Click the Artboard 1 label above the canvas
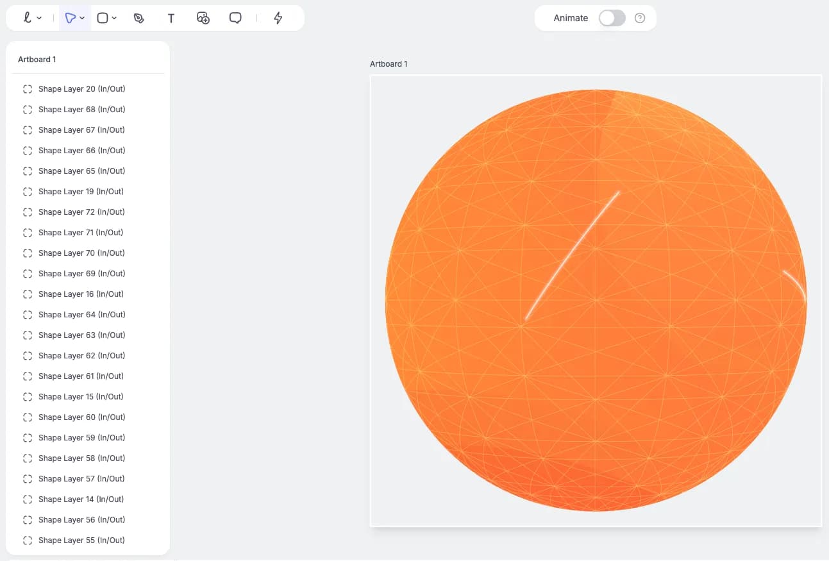Screen dimensions: 829x561 point(389,63)
